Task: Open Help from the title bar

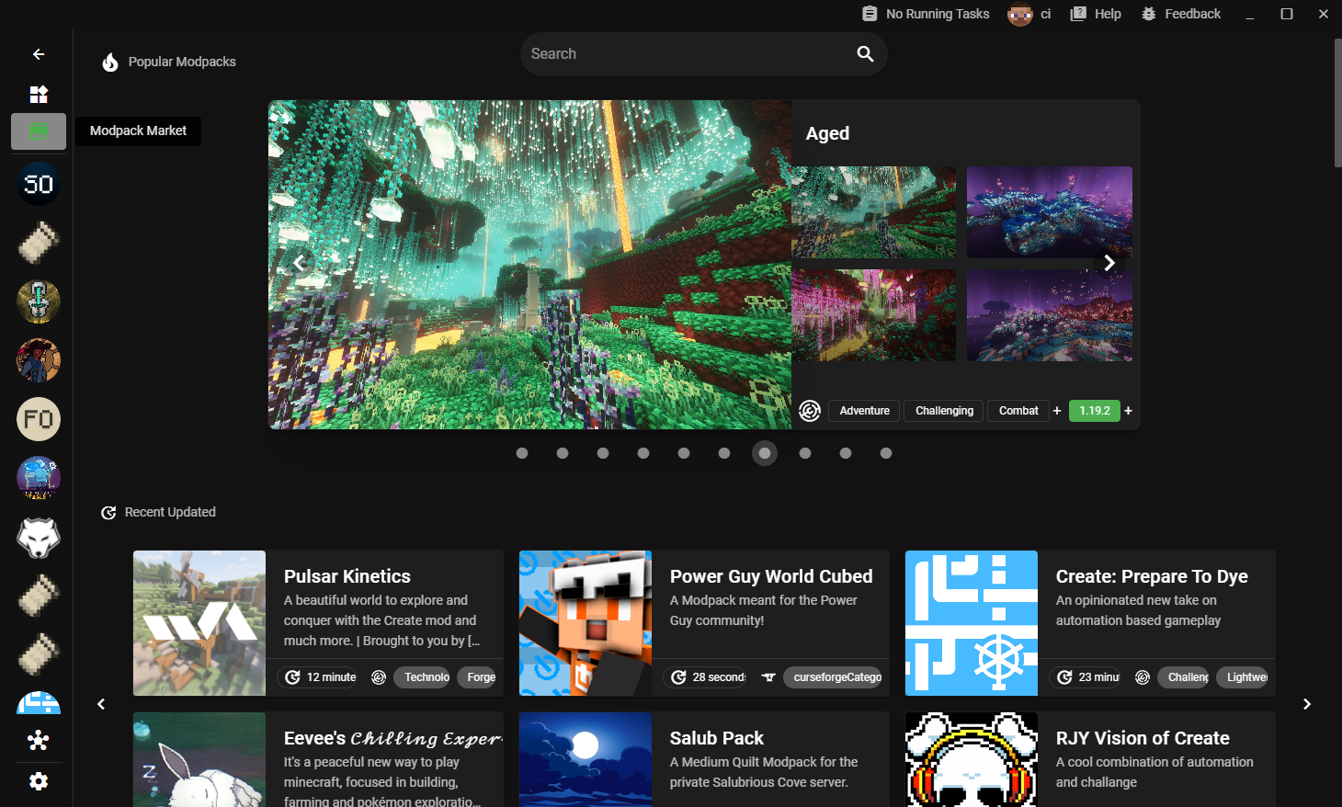Action: (1096, 14)
